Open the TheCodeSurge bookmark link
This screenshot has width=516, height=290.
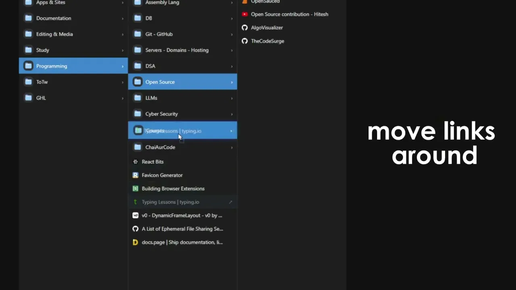268,41
